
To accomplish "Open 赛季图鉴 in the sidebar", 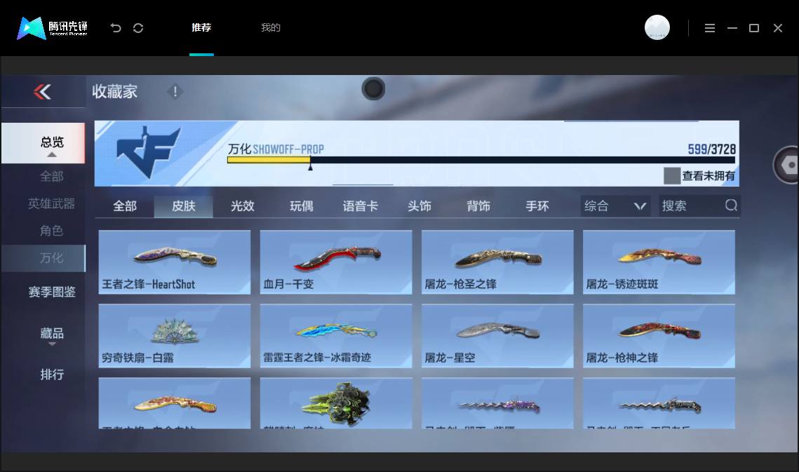I will point(52,292).
